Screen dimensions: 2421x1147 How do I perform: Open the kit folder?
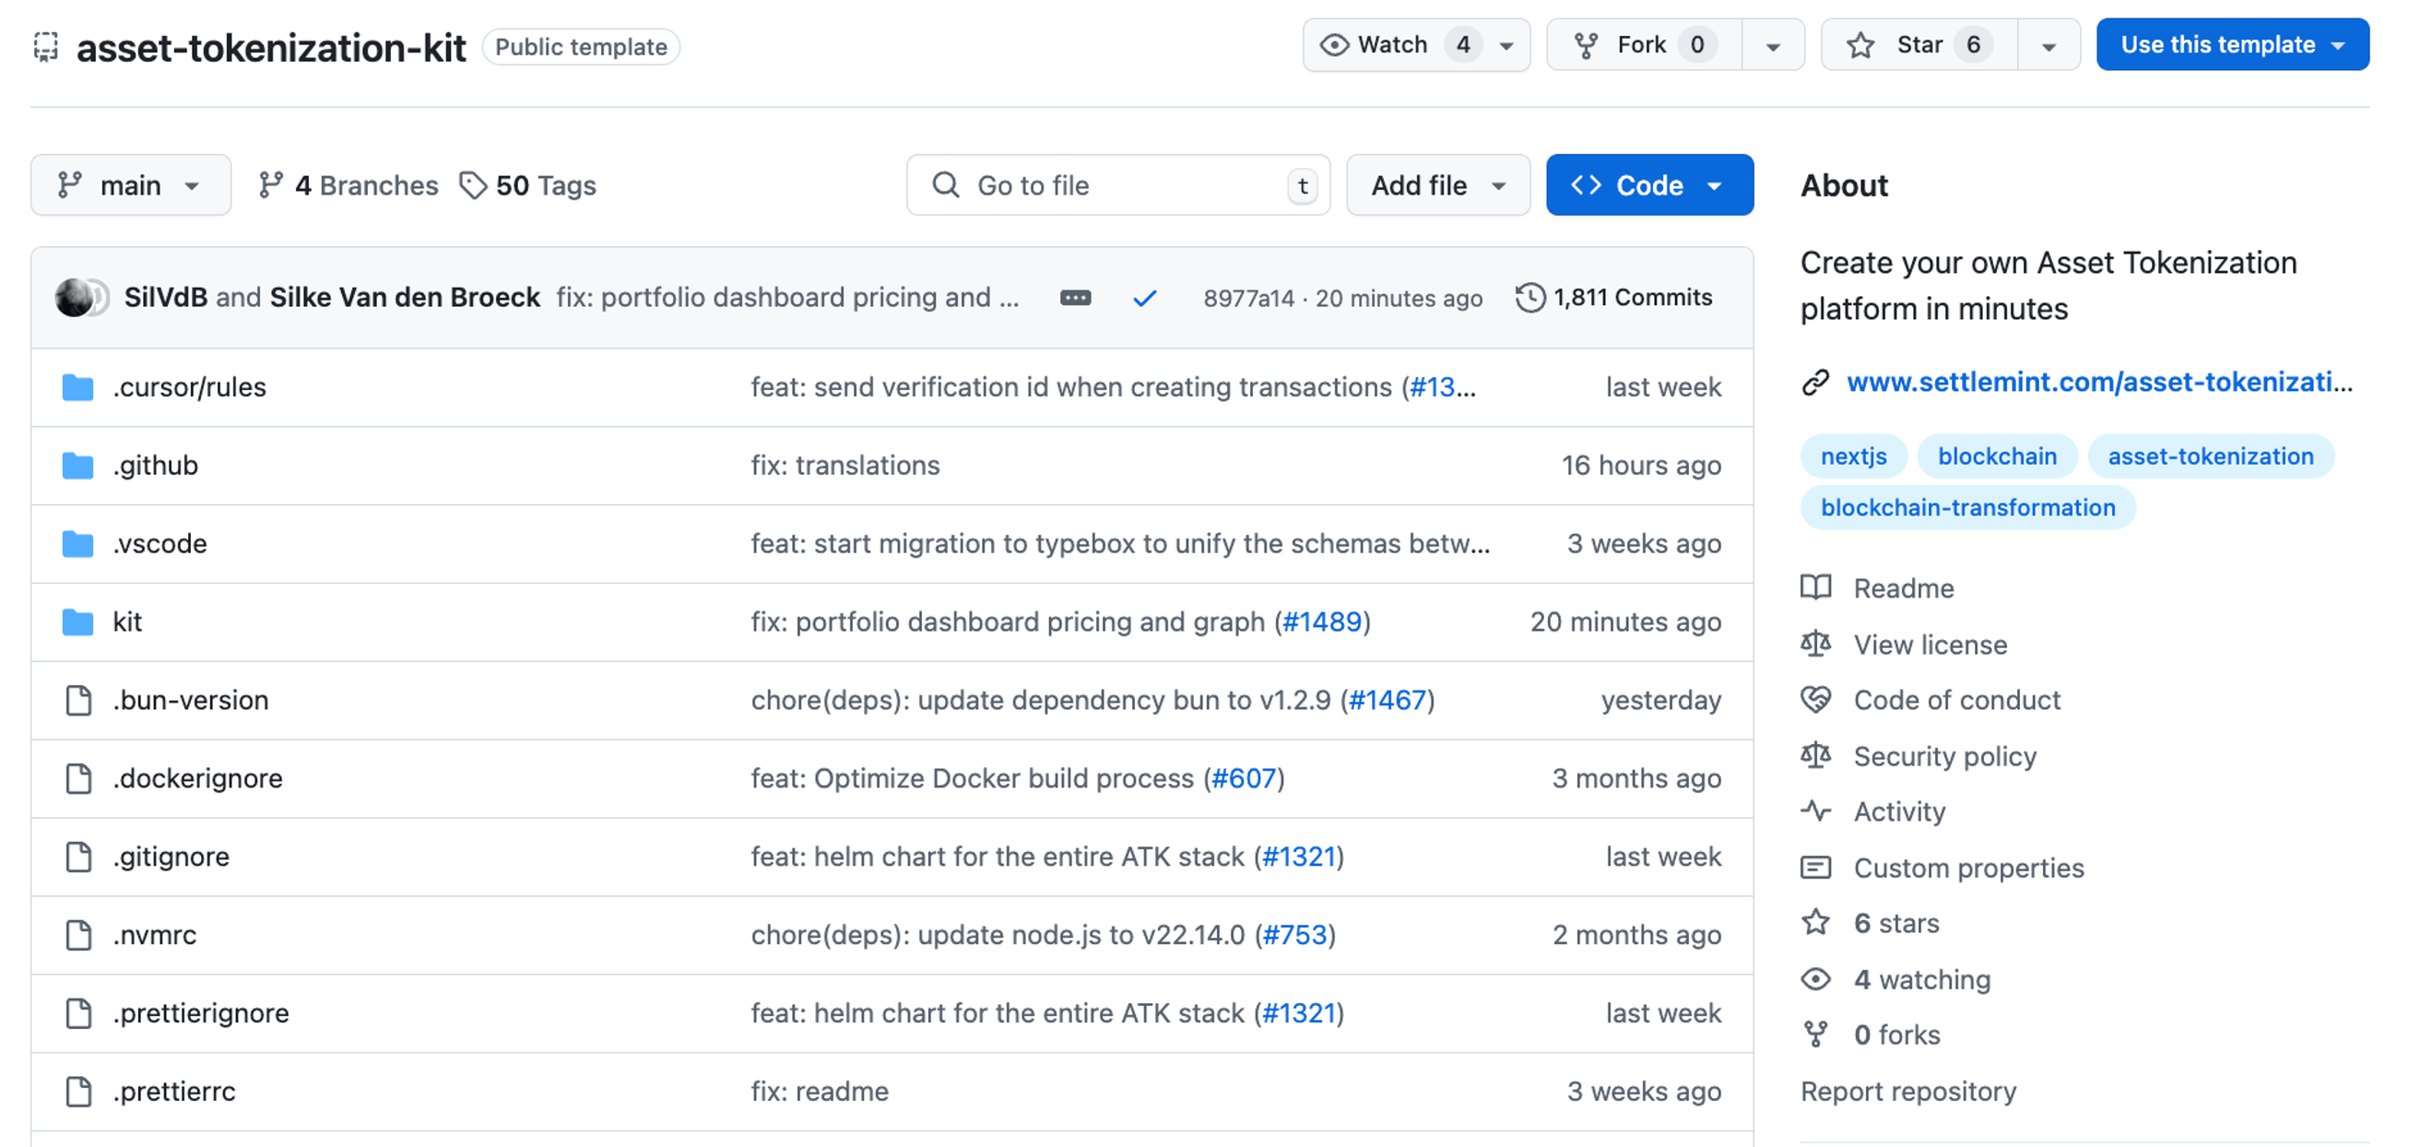pyautogui.click(x=127, y=621)
